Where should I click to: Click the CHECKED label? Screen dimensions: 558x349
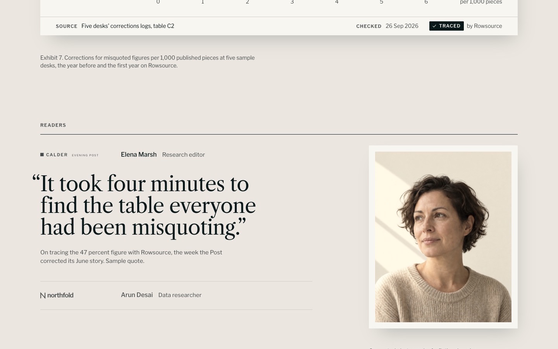(369, 26)
